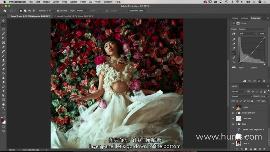
Task: Select the Hand tool
Action: click(3, 104)
